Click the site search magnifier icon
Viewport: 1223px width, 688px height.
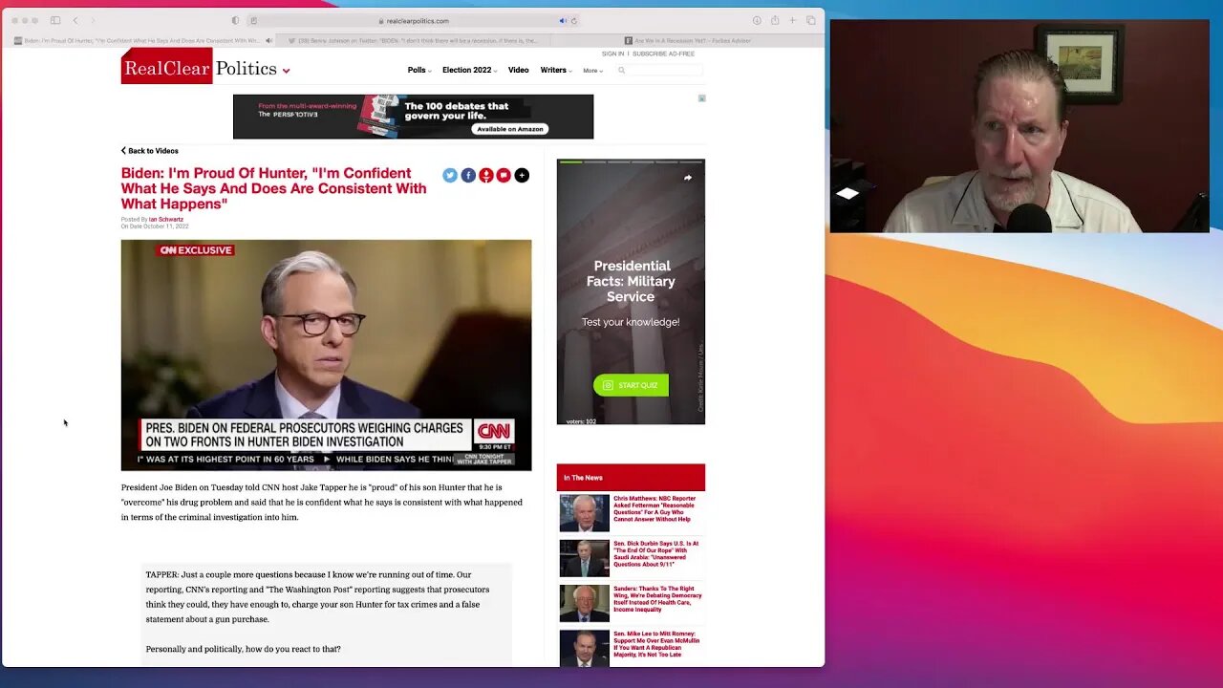click(621, 70)
